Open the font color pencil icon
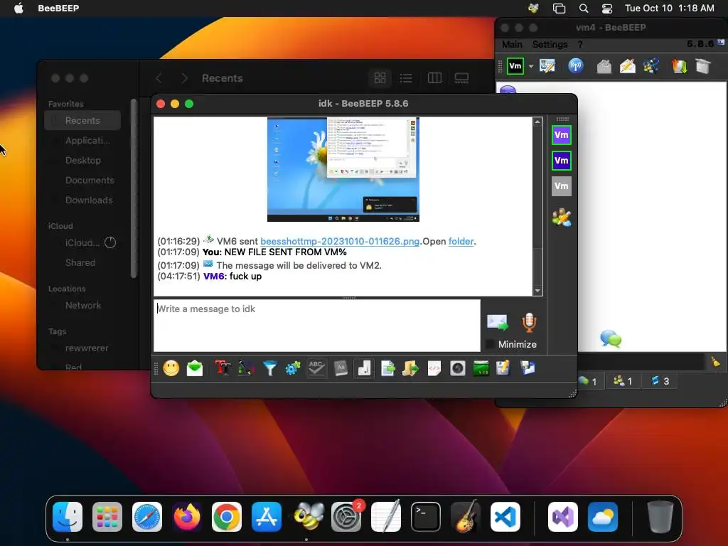 click(246, 369)
